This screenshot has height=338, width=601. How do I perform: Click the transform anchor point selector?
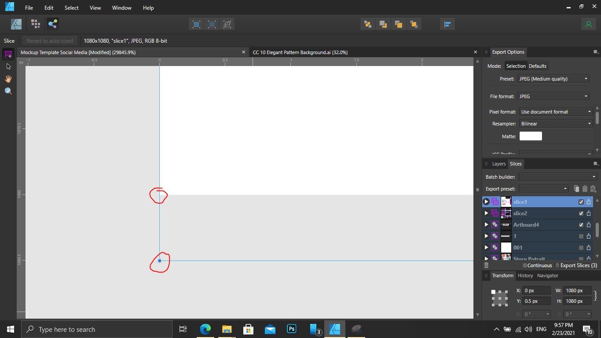point(499,298)
